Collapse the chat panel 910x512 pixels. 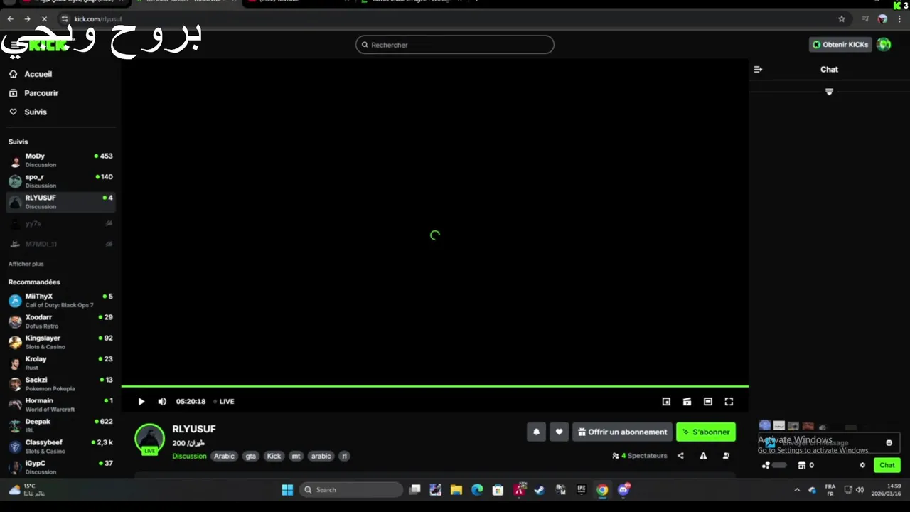pos(758,70)
